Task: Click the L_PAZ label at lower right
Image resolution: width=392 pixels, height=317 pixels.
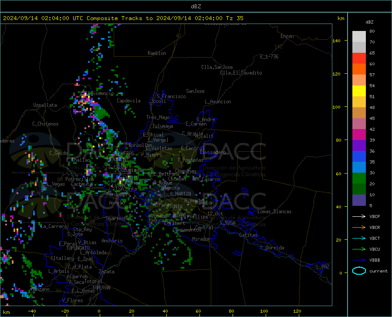Action: pyautogui.click(x=323, y=267)
